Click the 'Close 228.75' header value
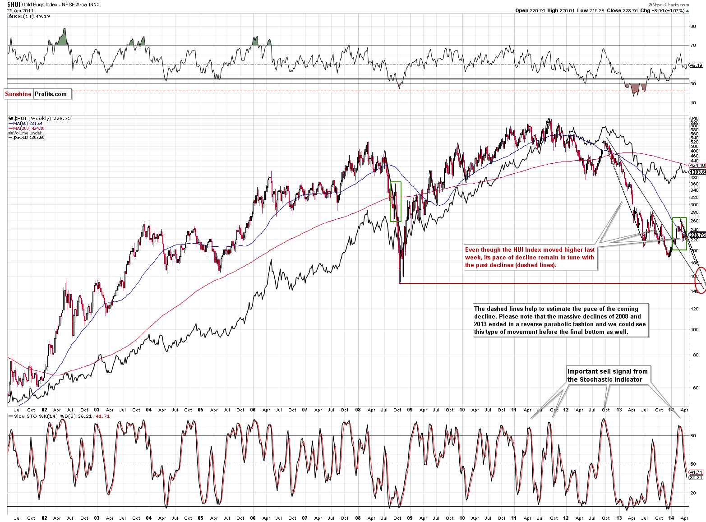The height and width of the screenshot is (522, 706). click(x=622, y=10)
